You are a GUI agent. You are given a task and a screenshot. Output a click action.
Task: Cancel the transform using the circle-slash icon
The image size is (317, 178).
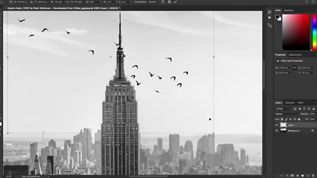click(x=169, y=2)
